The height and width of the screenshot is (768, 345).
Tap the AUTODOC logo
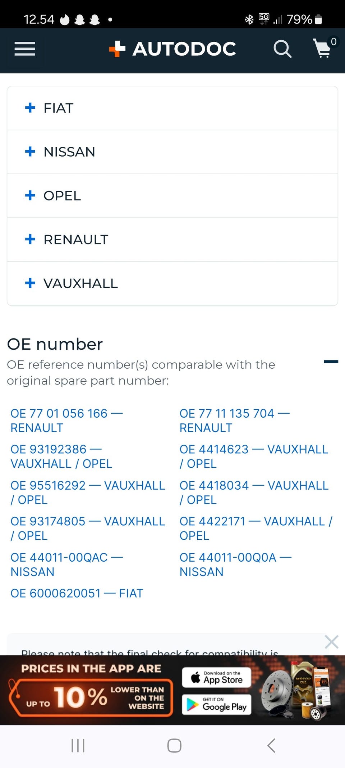[172, 49]
